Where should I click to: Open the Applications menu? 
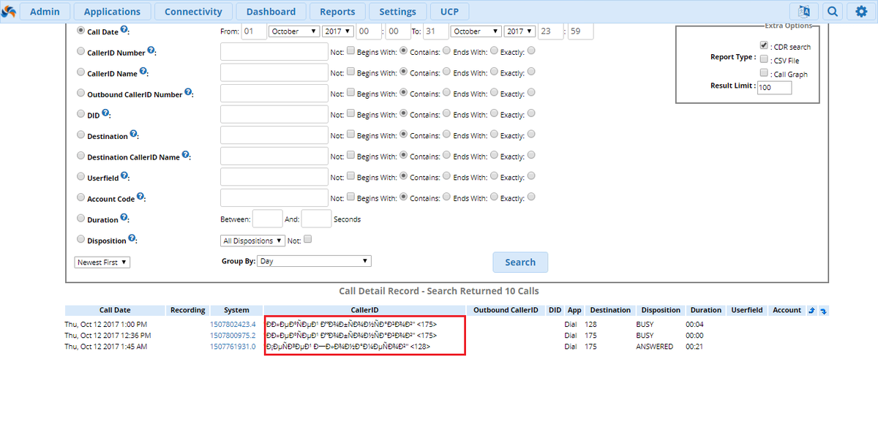(x=113, y=12)
